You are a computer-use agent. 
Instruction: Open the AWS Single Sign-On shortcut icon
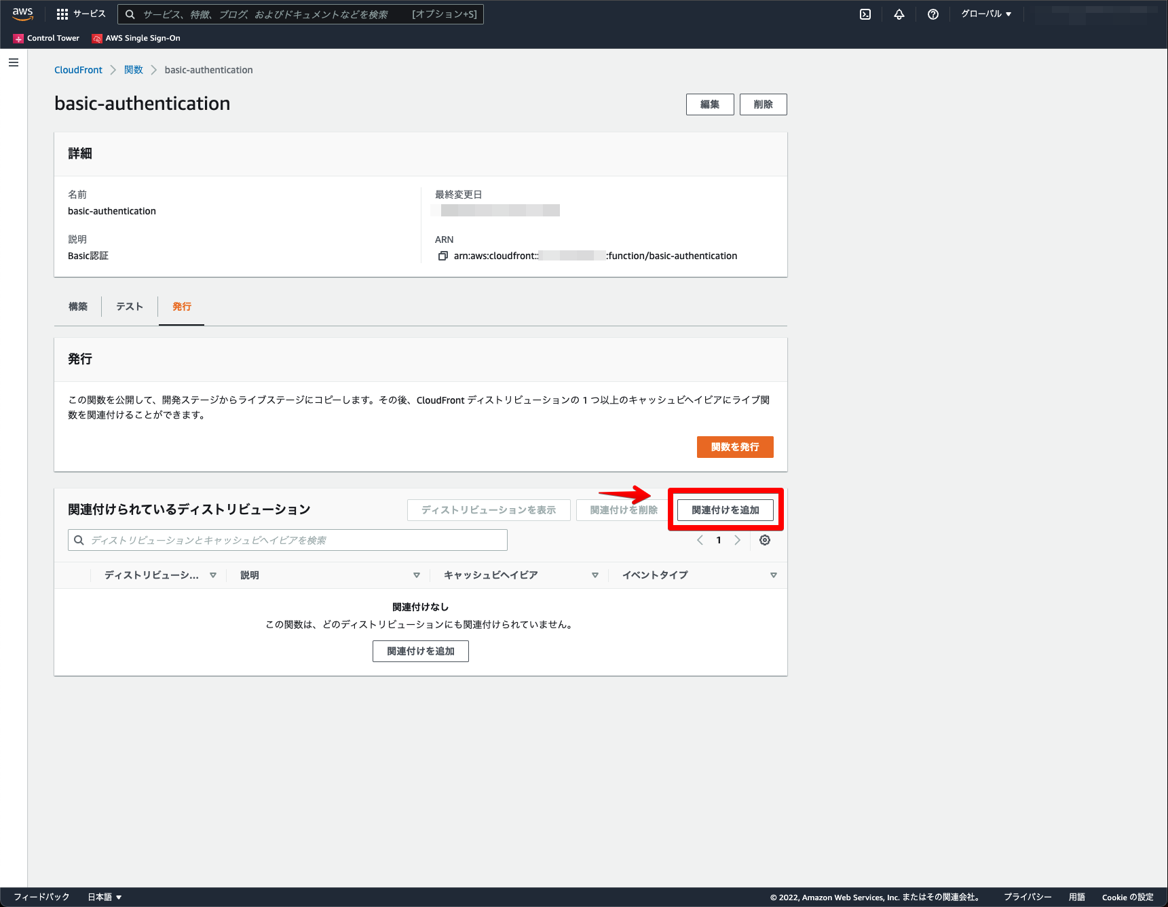tap(97, 39)
